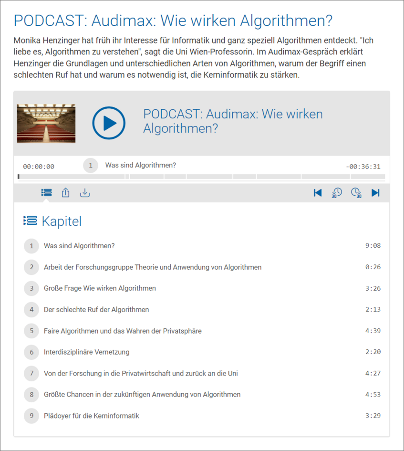404x451 pixels.
Task: Toggle the remaining time -00:36:31 display
Action: 363,167
